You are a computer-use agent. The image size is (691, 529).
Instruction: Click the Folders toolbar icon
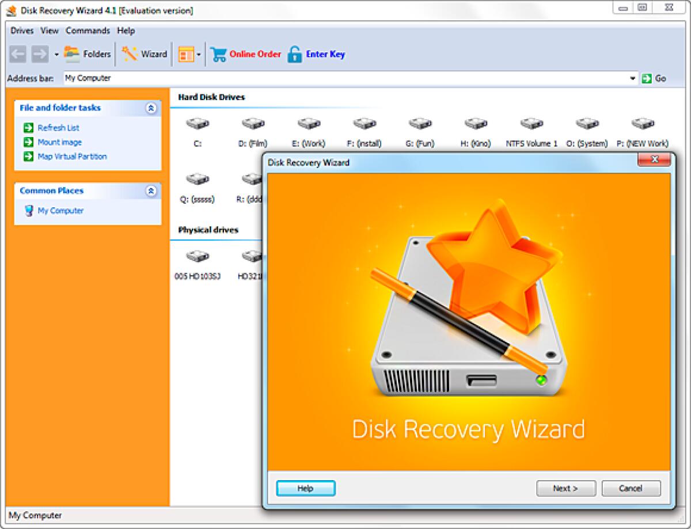click(x=86, y=54)
